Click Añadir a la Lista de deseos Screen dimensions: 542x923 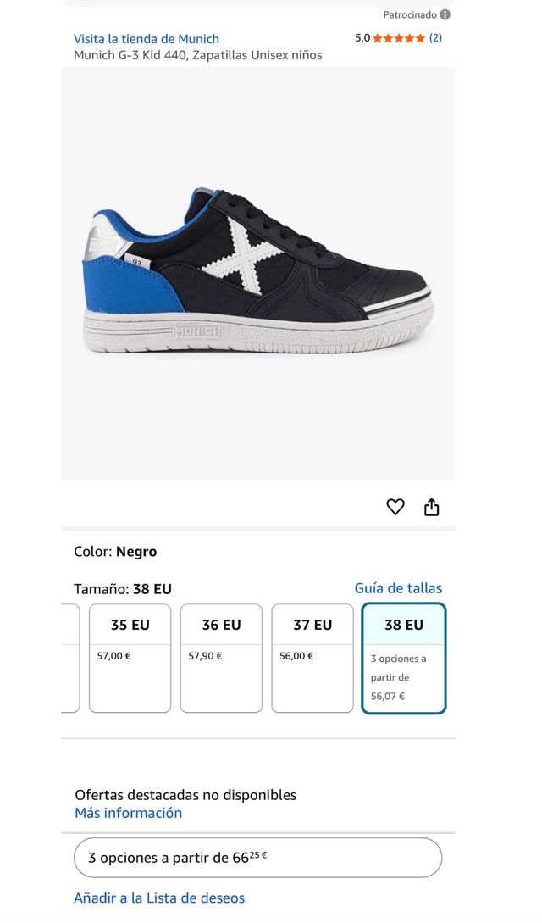click(x=159, y=898)
